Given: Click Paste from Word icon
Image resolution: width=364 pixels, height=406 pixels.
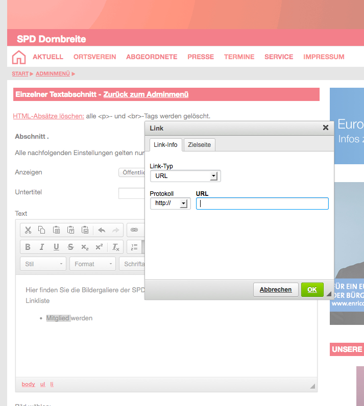Looking at the screenshot, I should (x=85, y=230).
